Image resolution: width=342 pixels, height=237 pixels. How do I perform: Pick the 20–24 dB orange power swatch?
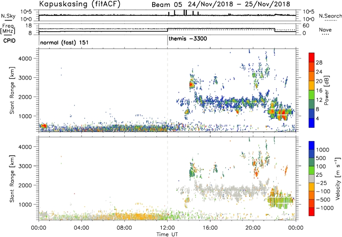pyautogui.click(x=312, y=77)
